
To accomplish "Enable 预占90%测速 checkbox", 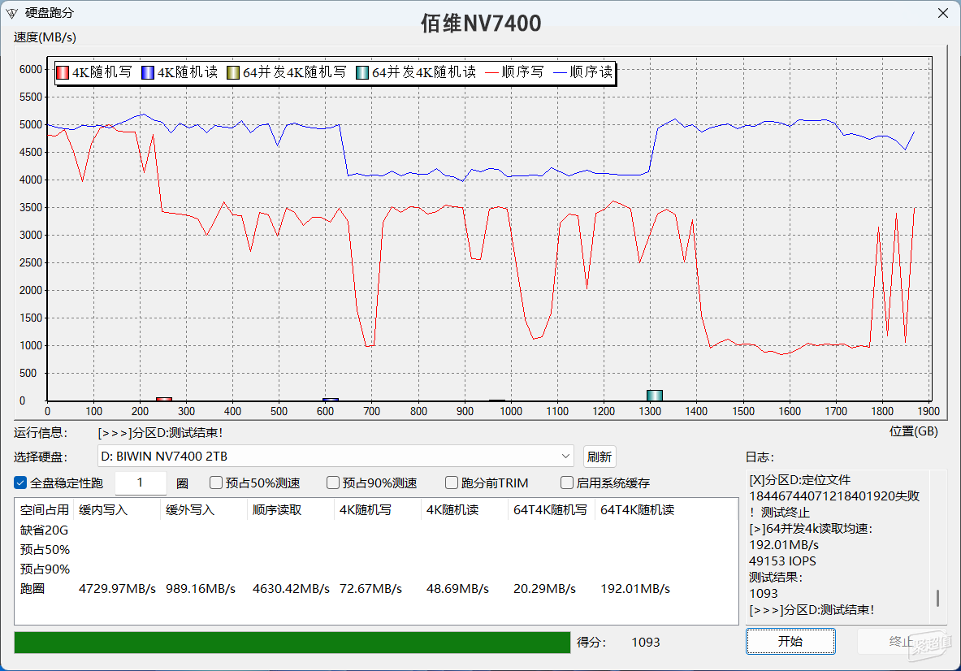I will (333, 483).
